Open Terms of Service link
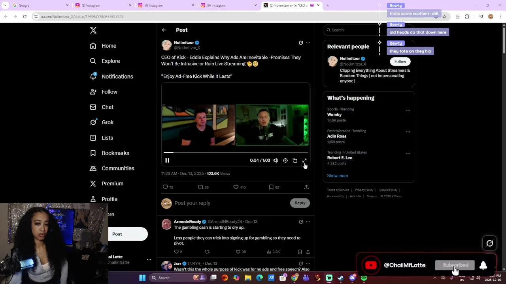This screenshot has height=284, width=506. (x=338, y=190)
